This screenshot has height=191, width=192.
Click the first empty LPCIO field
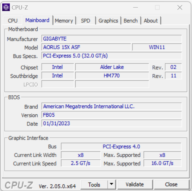click(x=58, y=84)
